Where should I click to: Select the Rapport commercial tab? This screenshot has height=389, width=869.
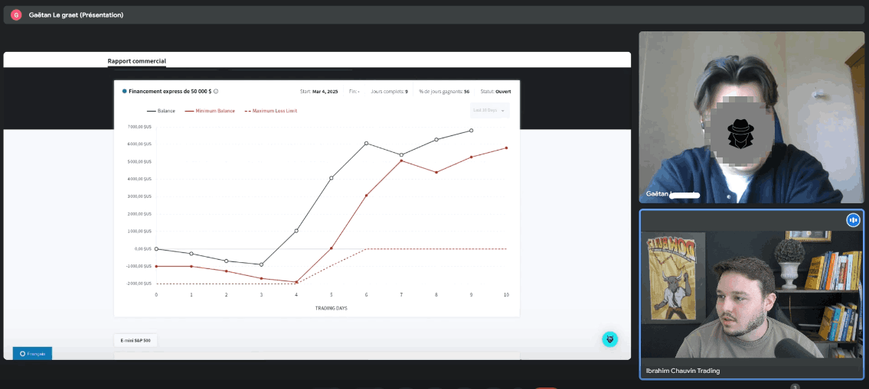pos(137,61)
